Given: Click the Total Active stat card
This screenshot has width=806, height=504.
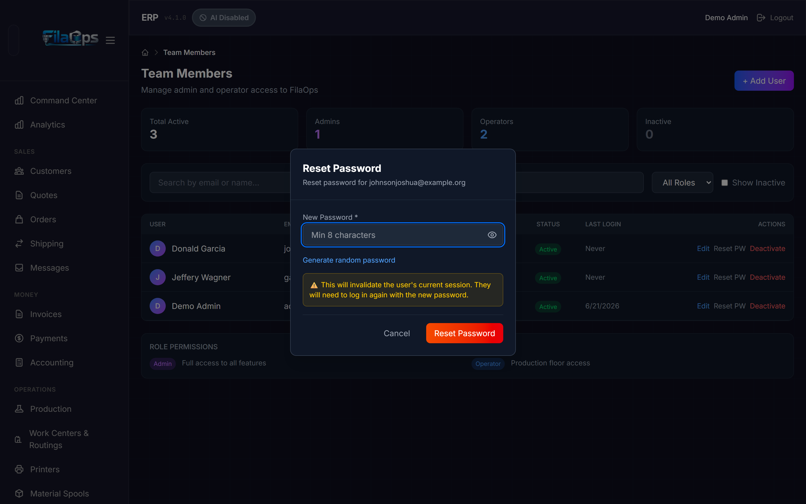Looking at the screenshot, I should tap(219, 129).
